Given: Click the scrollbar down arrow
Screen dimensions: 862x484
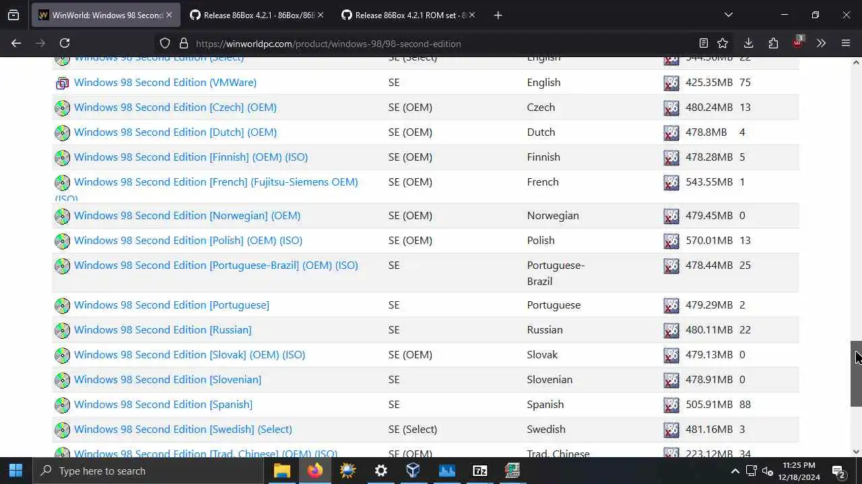Looking at the screenshot, I should [x=856, y=452].
